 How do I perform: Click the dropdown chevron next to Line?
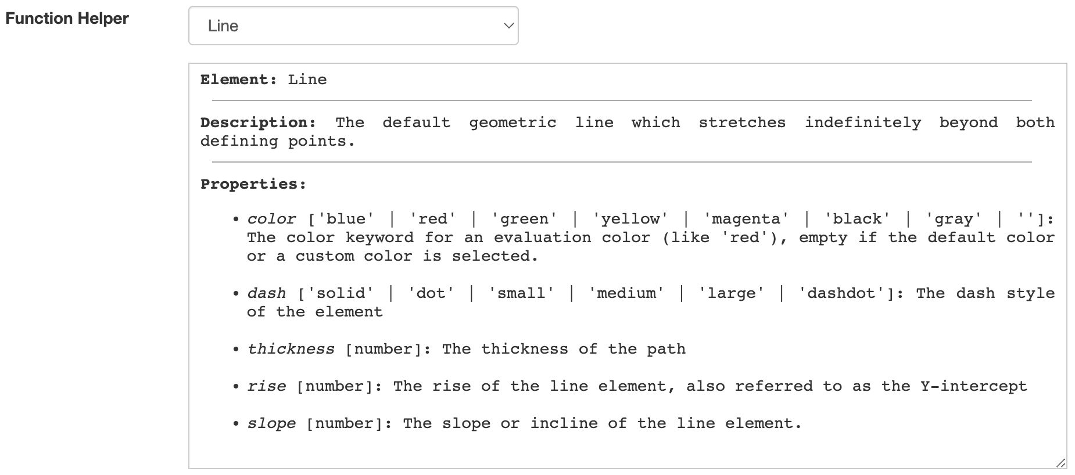pos(507,25)
